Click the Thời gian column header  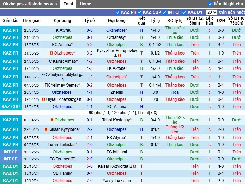(x=31, y=21)
